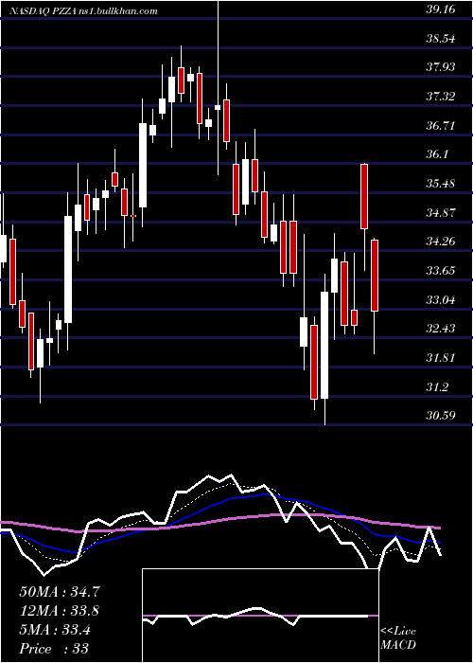473x663 pixels.
Task: Click the 37.32 price axis label
Action: 441,97
